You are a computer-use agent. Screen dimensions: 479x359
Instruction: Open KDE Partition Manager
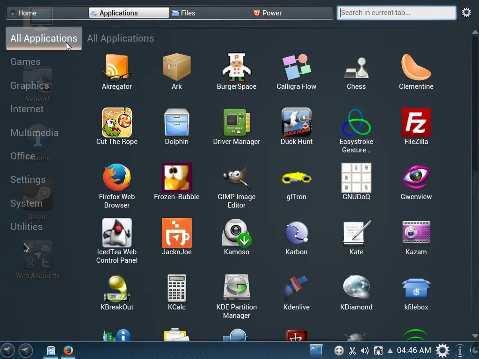click(236, 296)
